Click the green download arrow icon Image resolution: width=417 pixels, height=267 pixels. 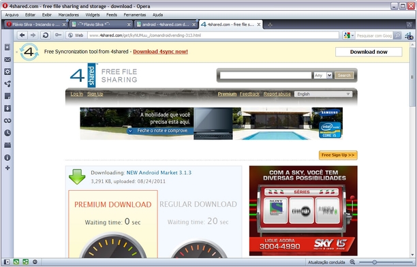(77, 176)
